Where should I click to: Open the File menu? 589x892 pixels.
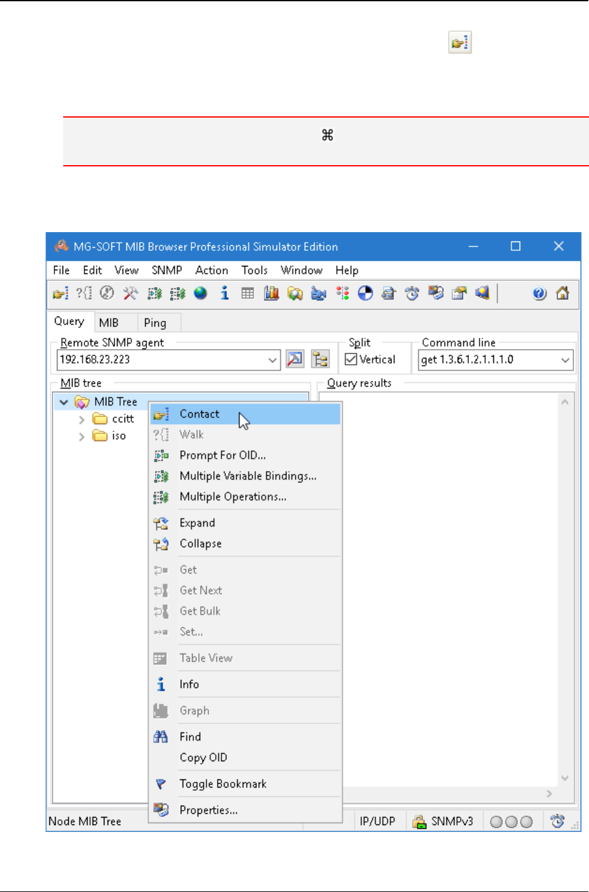61,270
